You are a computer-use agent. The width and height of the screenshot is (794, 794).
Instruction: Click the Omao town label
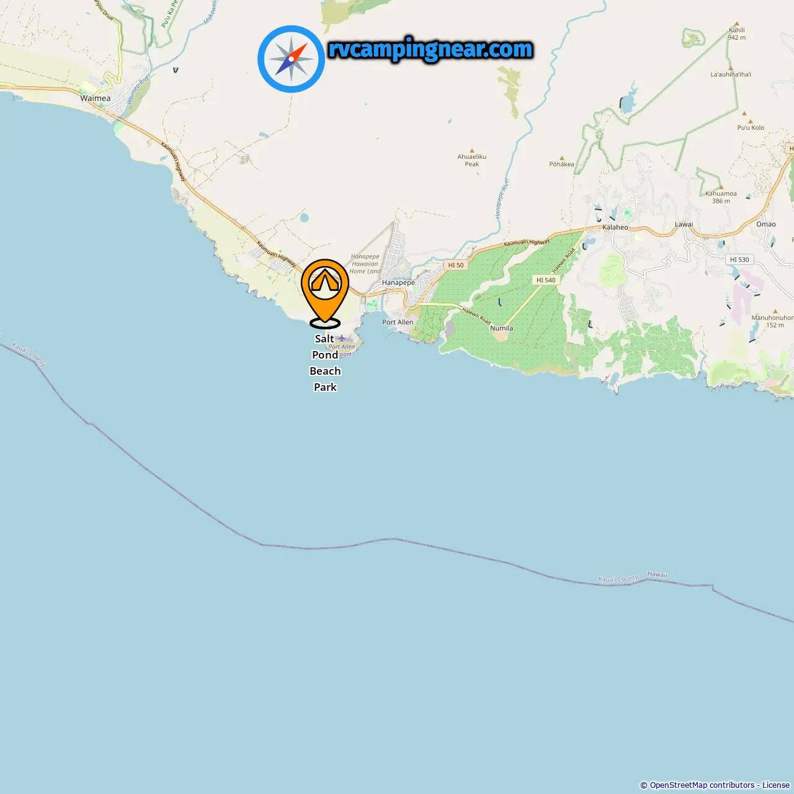pos(766,224)
